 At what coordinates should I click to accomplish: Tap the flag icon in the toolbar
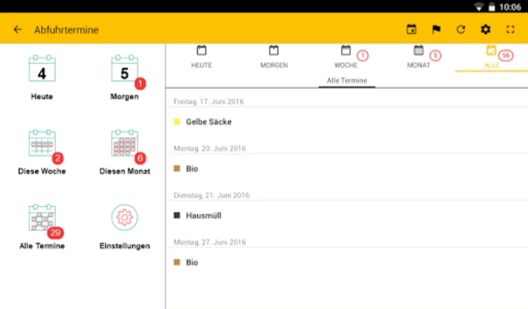(x=436, y=29)
